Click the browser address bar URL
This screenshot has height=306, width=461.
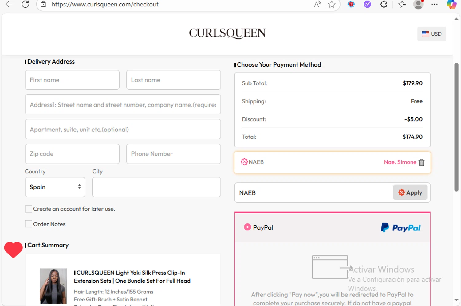[x=105, y=4]
